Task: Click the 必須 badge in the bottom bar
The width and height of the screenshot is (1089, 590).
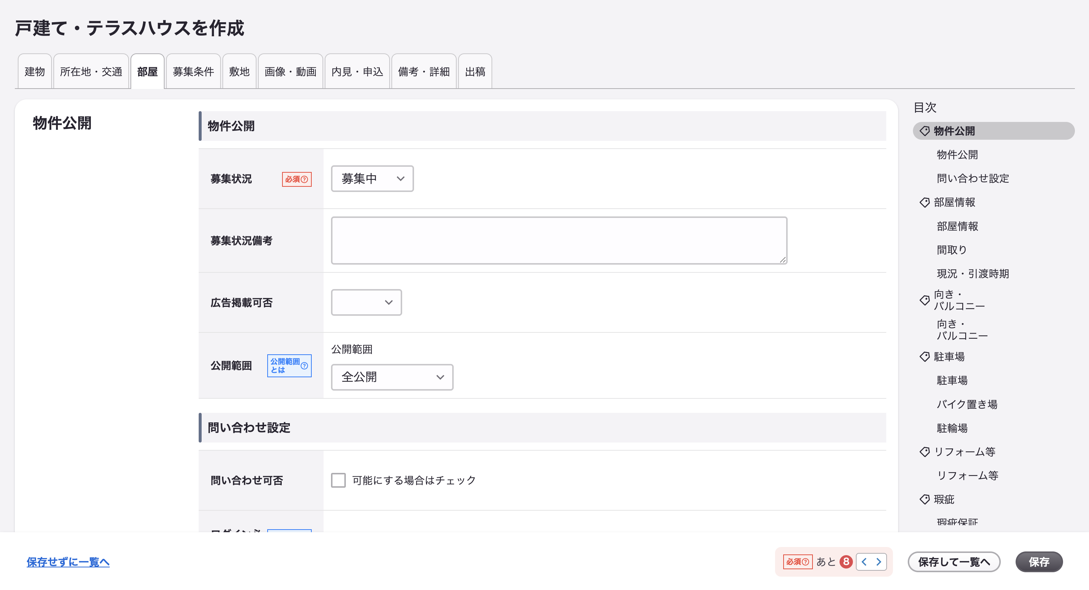Action: 797,562
